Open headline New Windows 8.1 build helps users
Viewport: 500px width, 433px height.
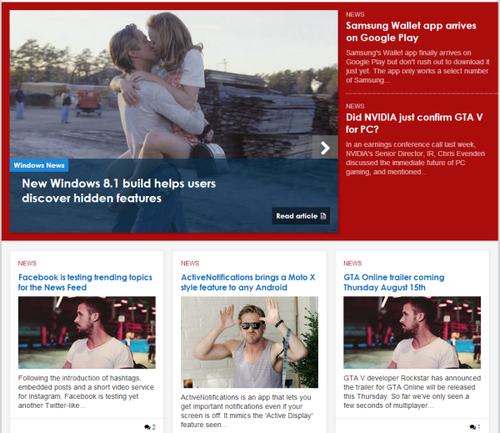tap(118, 190)
